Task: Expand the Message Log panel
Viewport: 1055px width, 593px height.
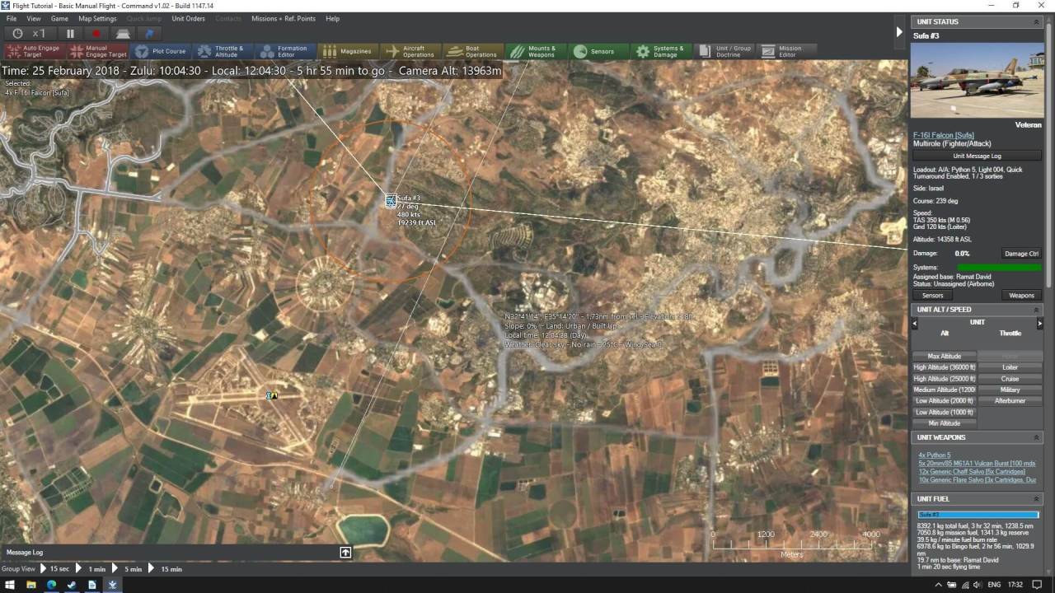Action: point(345,552)
